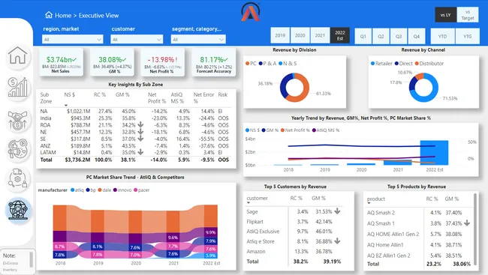Select the 2022 Est year filter
This screenshot has height=275, width=488.
[x=340, y=36]
